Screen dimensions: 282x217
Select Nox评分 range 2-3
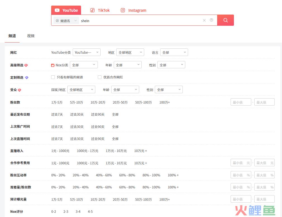pyautogui.click(x=66, y=212)
